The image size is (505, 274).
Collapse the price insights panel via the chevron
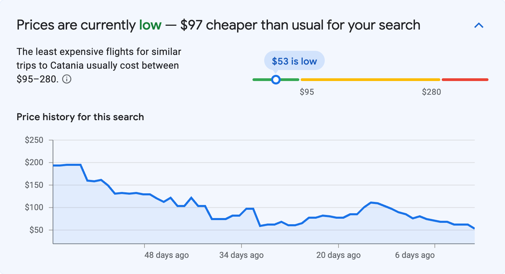point(479,25)
